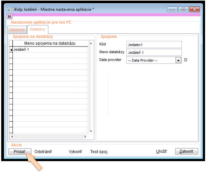Screen dimensions: 209x173
Task: Click the 'Meno spojenia na databázu' column header
Action: (x=49, y=43)
